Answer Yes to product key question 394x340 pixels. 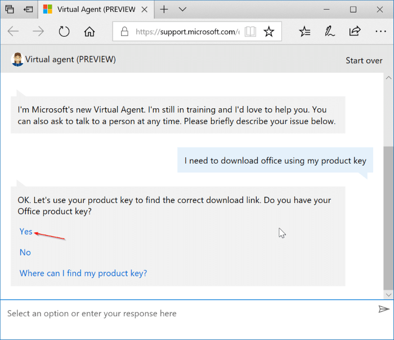point(26,231)
